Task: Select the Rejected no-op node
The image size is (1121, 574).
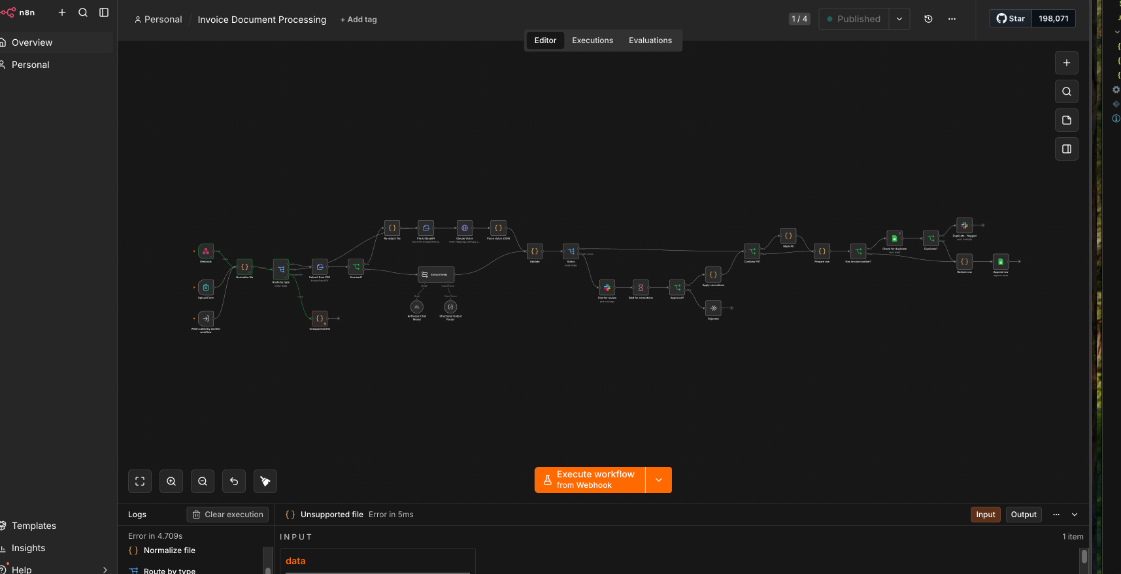Action: [x=713, y=308]
